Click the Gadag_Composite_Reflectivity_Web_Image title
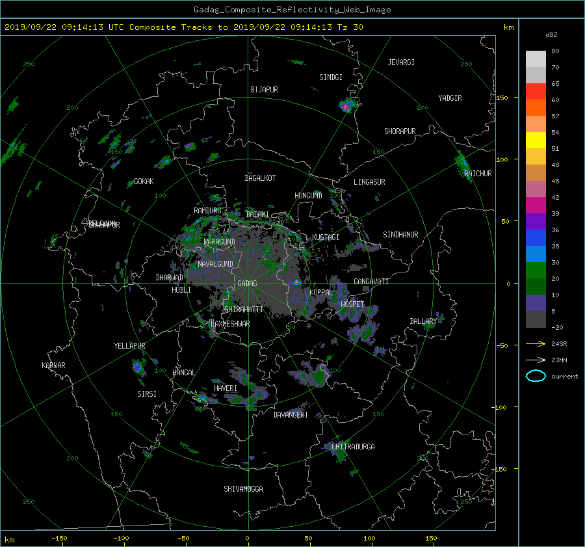The height and width of the screenshot is (547, 585). (x=292, y=10)
